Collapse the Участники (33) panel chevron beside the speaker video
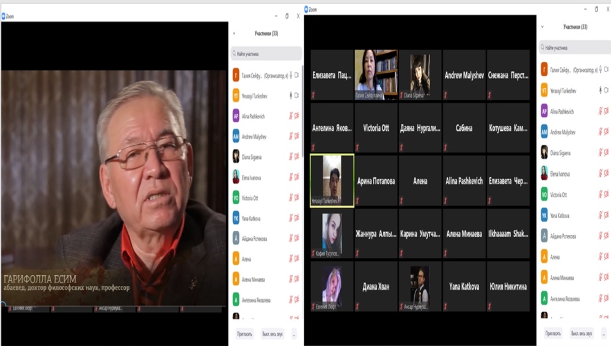 (234, 34)
